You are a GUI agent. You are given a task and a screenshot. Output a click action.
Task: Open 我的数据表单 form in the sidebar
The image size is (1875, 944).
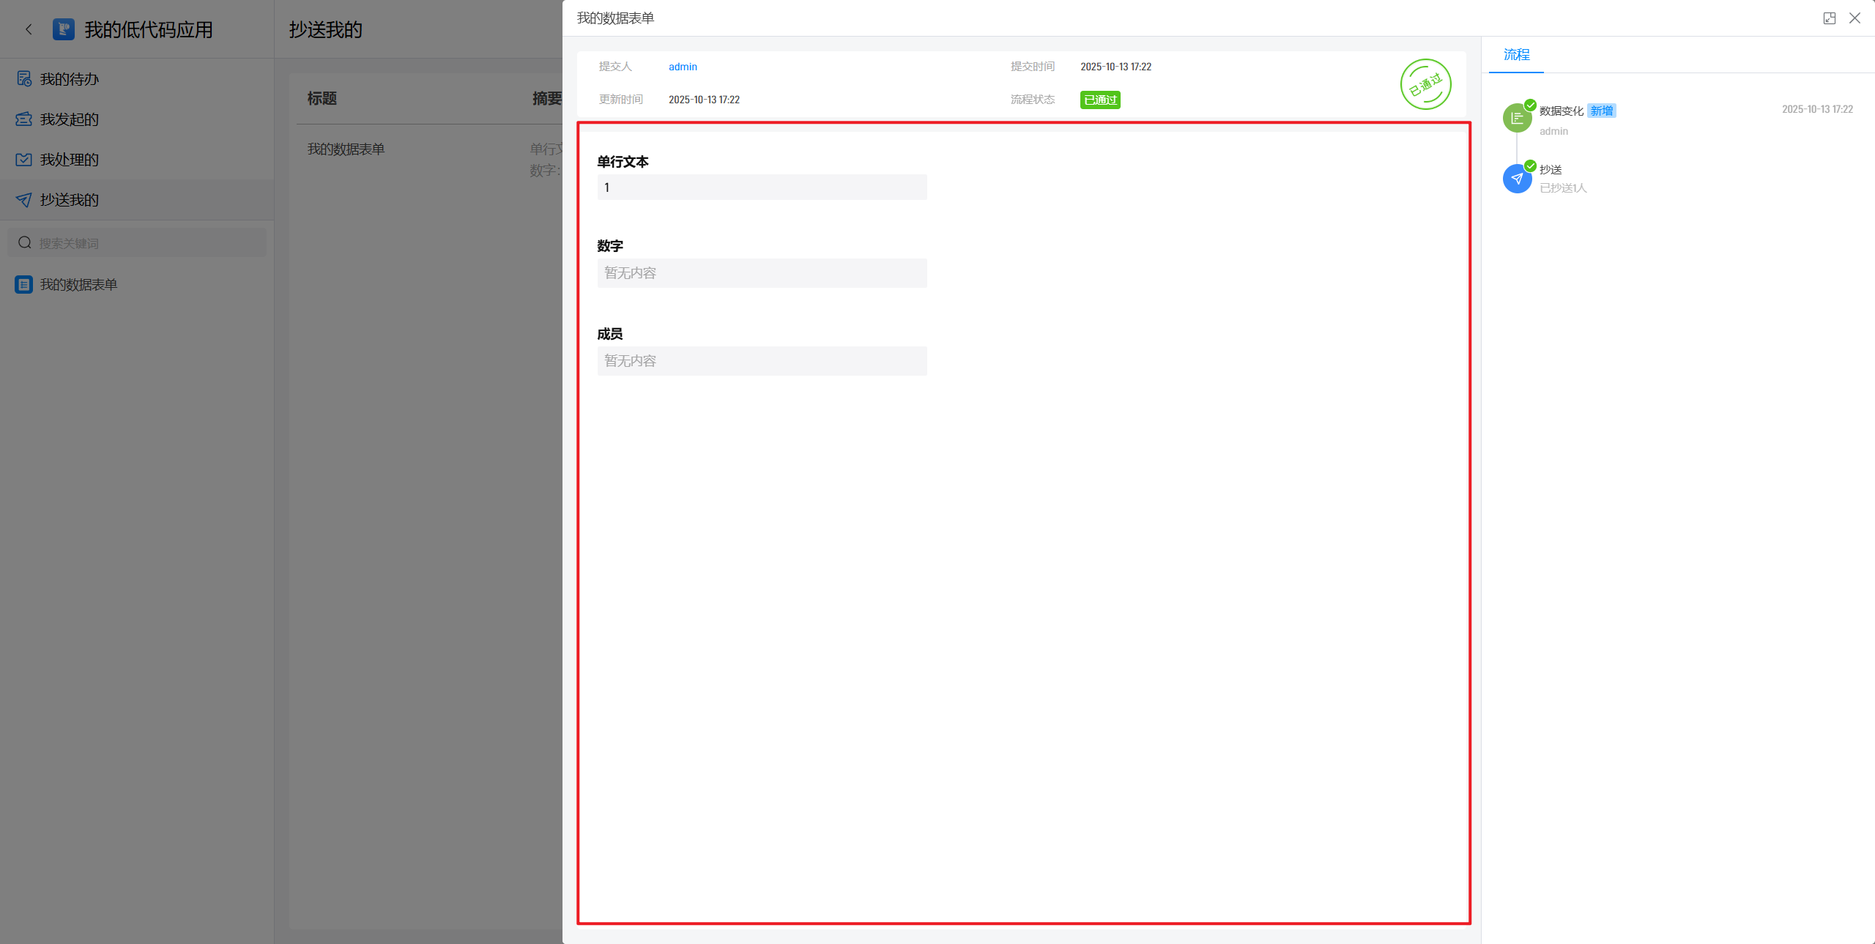coord(78,285)
